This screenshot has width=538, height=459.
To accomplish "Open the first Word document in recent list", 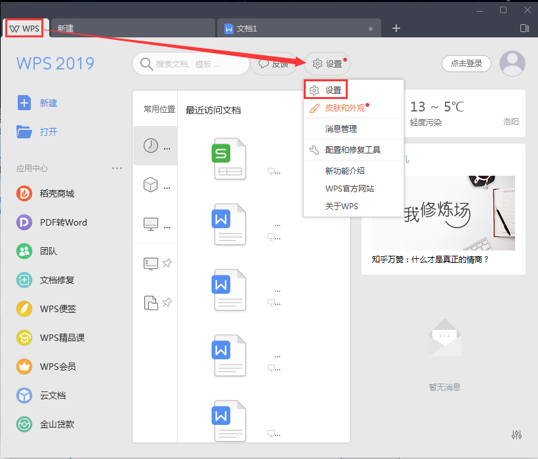I will 229,224.
